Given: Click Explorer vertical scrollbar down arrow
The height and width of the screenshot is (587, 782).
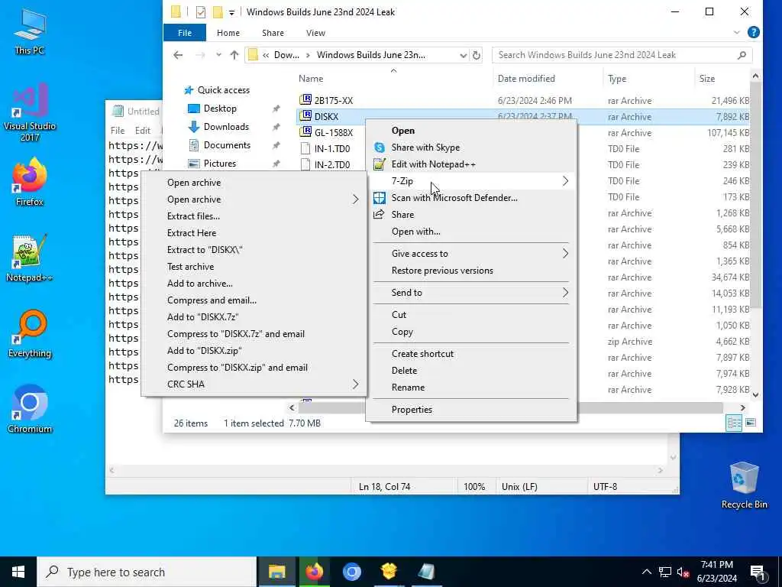Looking at the screenshot, I should click(755, 395).
